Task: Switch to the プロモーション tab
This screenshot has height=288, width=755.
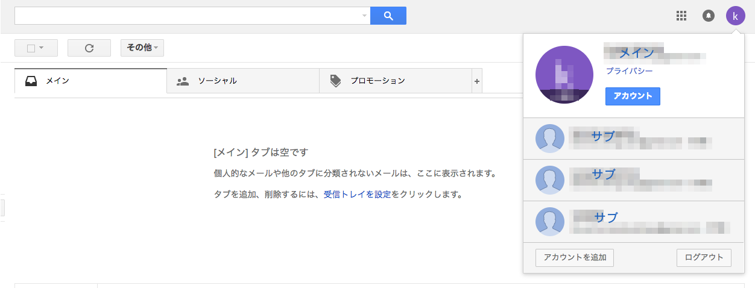Action: pyautogui.click(x=395, y=81)
